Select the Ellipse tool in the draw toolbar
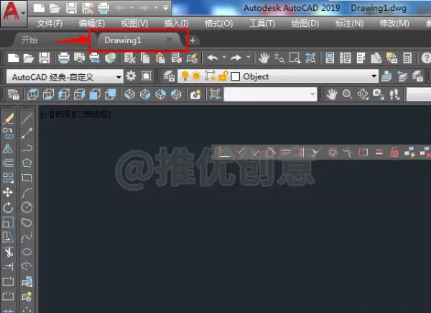Viewport: 431px width, 313px height. pyautogui.click(x=27, y=252)
